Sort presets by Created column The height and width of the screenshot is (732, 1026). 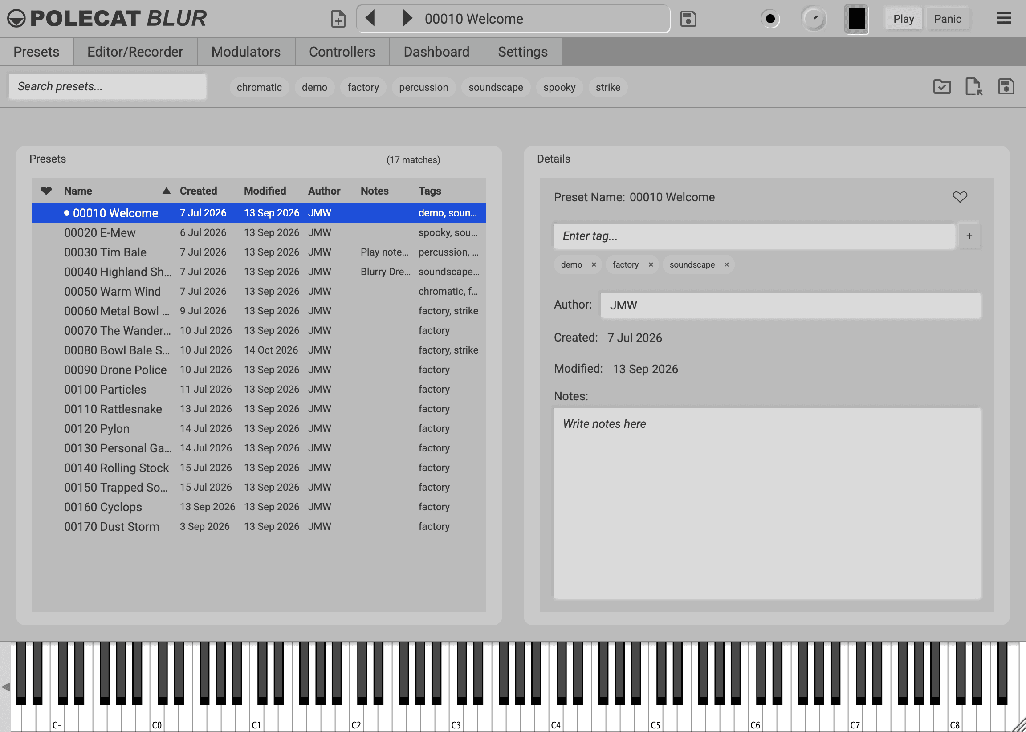pyautogui.click(x=198, y=191)
